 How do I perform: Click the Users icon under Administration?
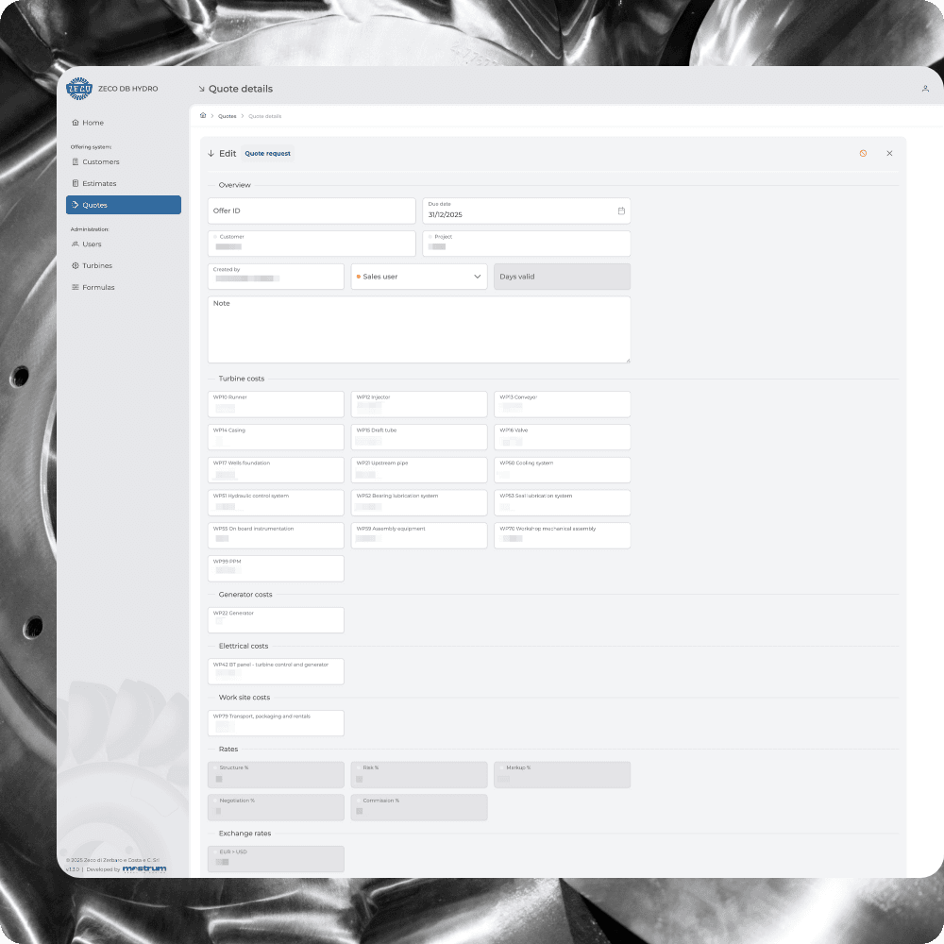(x=76, y=244)
